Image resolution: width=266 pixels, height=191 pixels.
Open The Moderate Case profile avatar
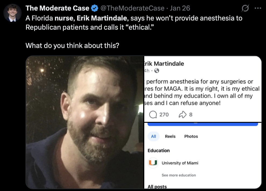click(x=13, y=13)
